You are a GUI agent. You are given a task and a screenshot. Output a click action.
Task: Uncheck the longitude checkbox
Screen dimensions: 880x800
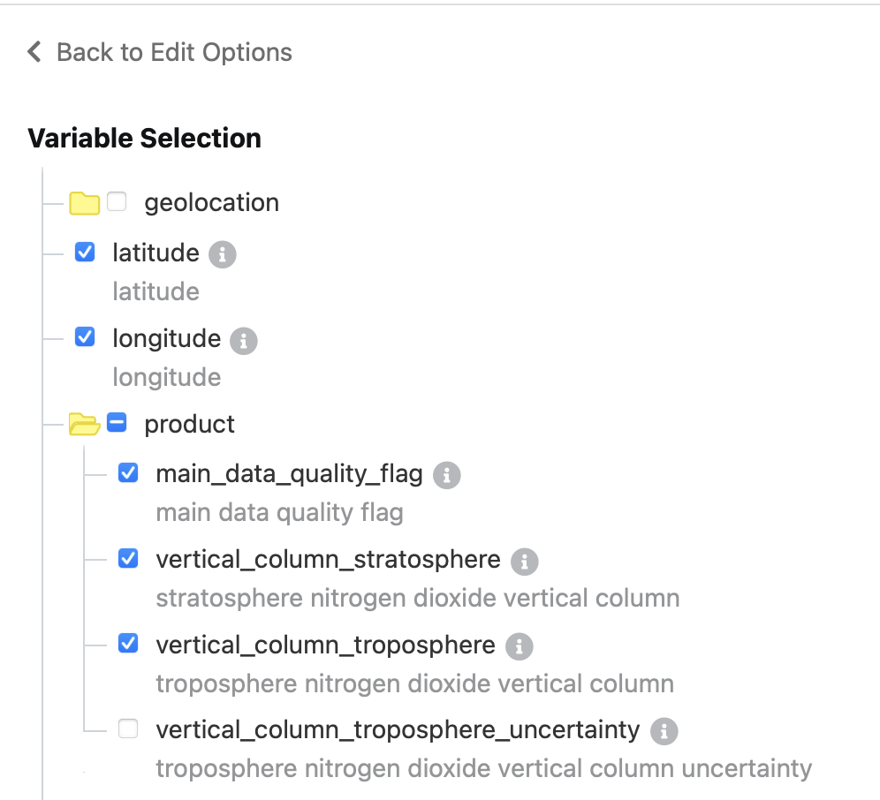point(85,337)
